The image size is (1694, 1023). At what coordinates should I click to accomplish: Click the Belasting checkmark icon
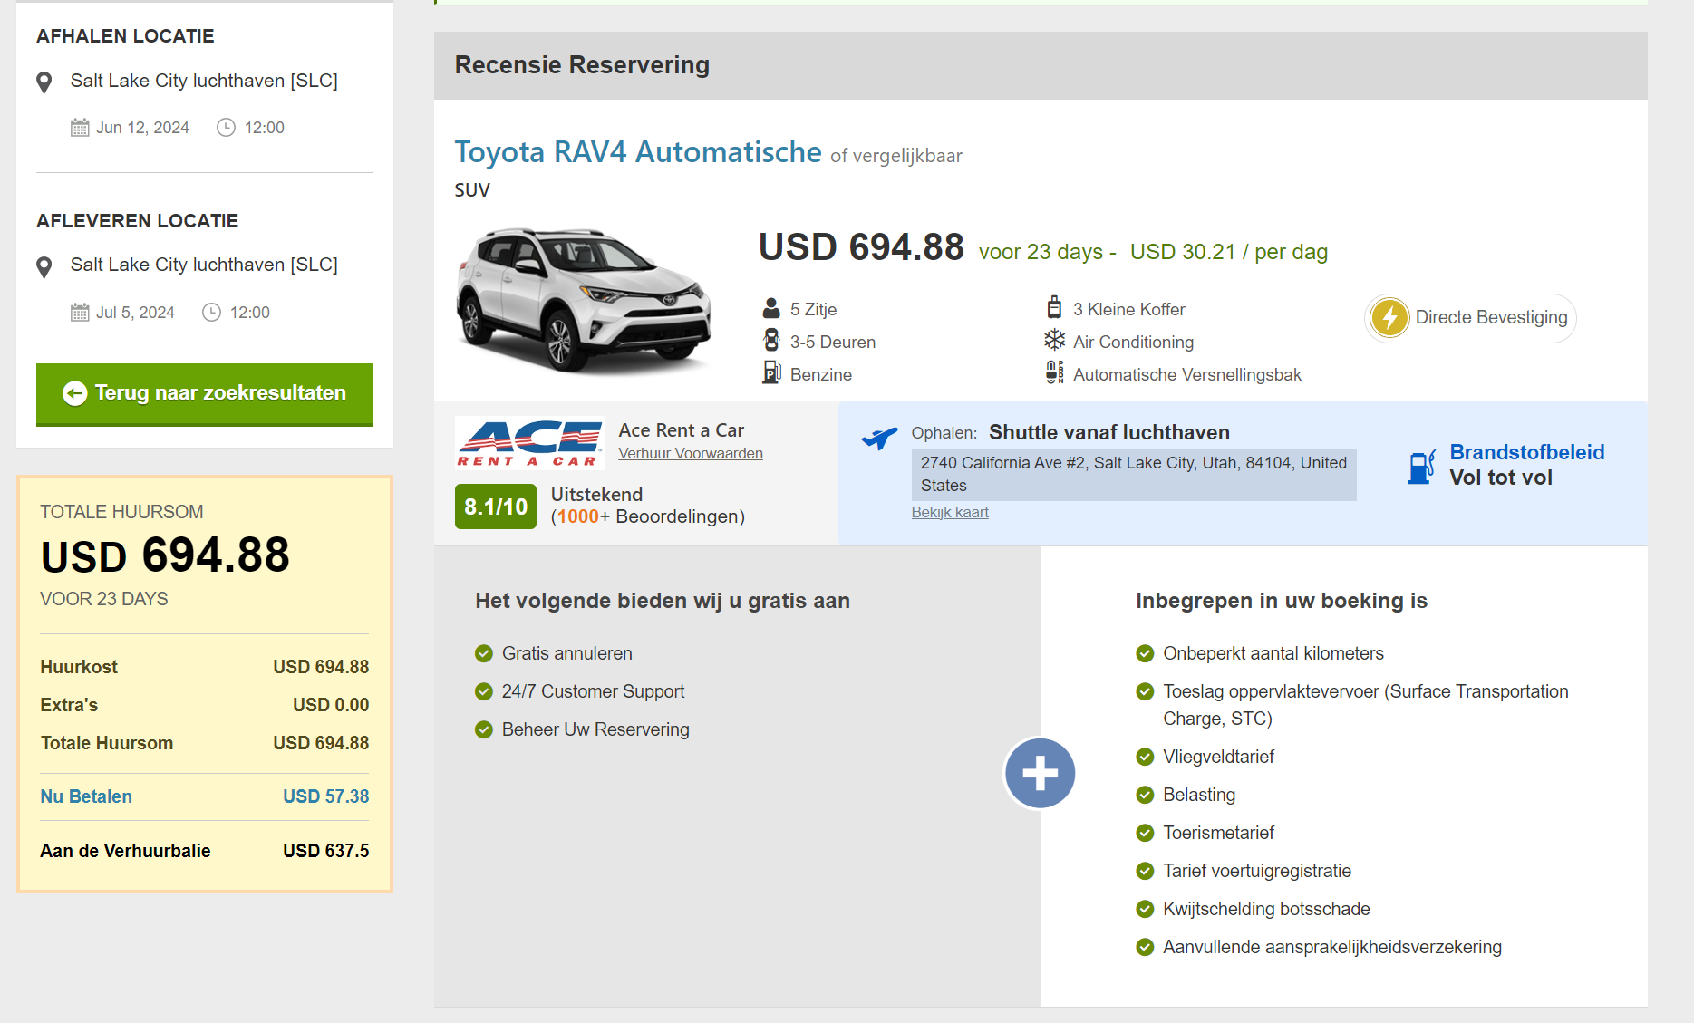[1145, 795]
